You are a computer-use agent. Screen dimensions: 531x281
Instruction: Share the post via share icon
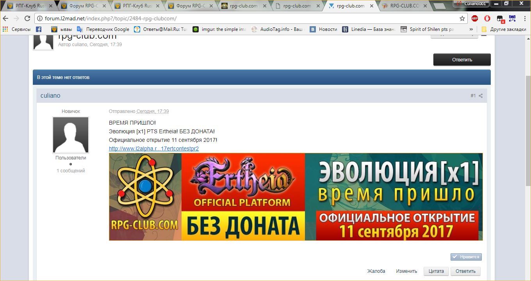point(481,96)
